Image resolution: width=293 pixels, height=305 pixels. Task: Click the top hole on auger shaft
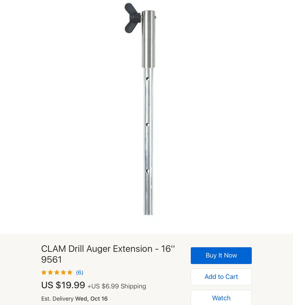click(x=148, y=79)
